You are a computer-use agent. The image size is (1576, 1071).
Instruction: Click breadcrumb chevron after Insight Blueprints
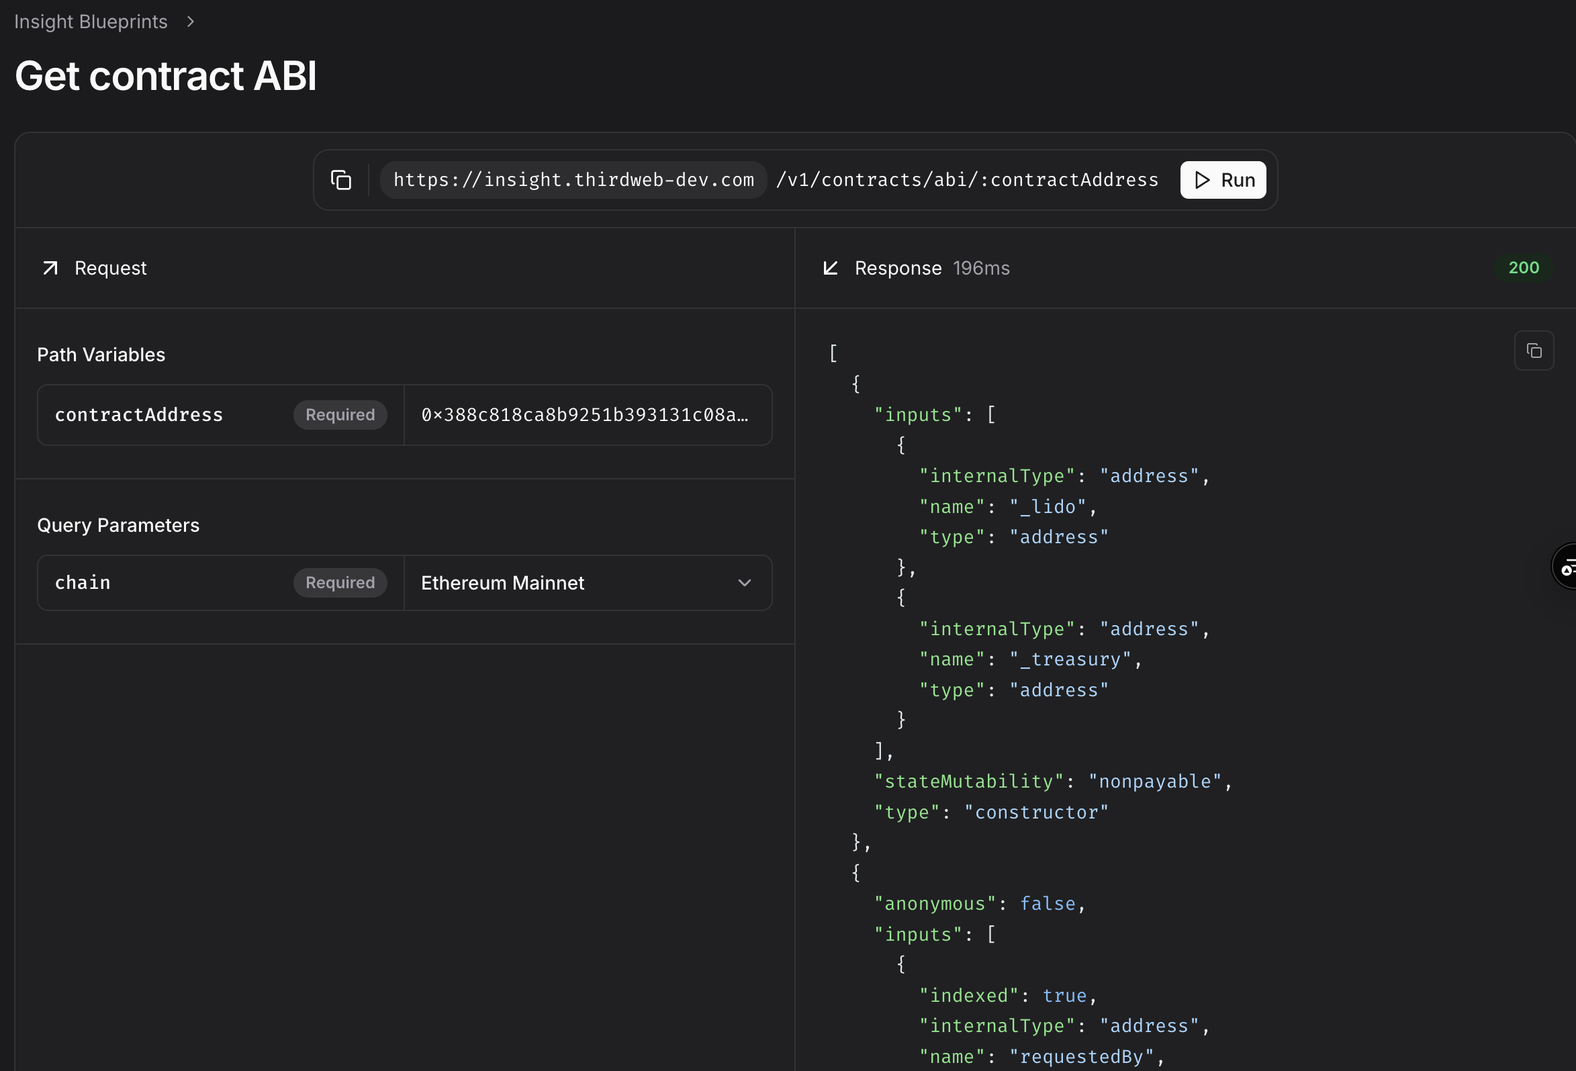point(191,21)
